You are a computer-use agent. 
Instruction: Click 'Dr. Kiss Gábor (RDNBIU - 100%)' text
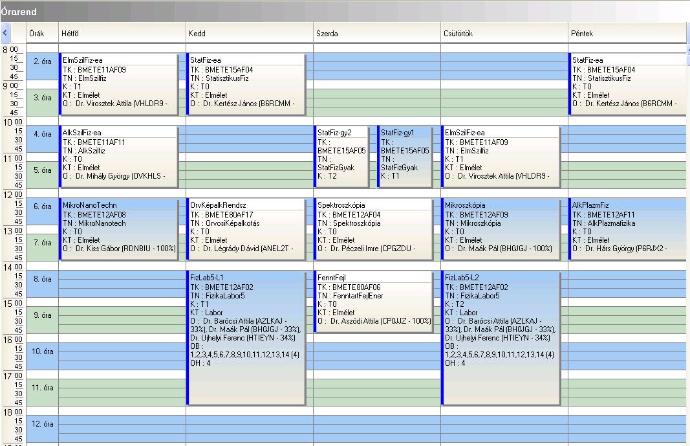[x=125, y=249]
